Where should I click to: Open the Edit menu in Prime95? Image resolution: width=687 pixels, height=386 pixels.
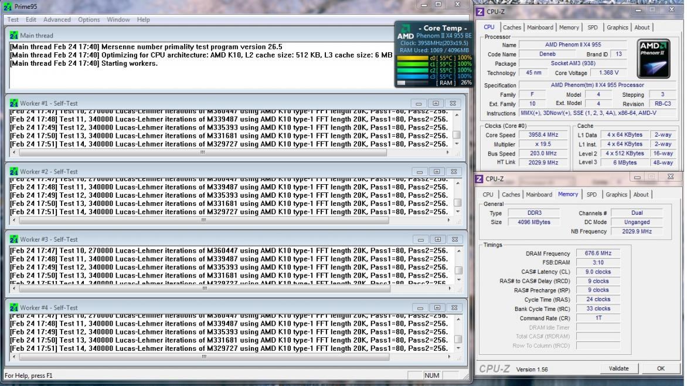(x=30, y=19)
